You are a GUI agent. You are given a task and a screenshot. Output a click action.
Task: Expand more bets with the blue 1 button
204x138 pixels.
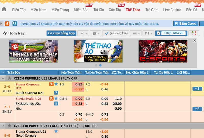point(197,89)
